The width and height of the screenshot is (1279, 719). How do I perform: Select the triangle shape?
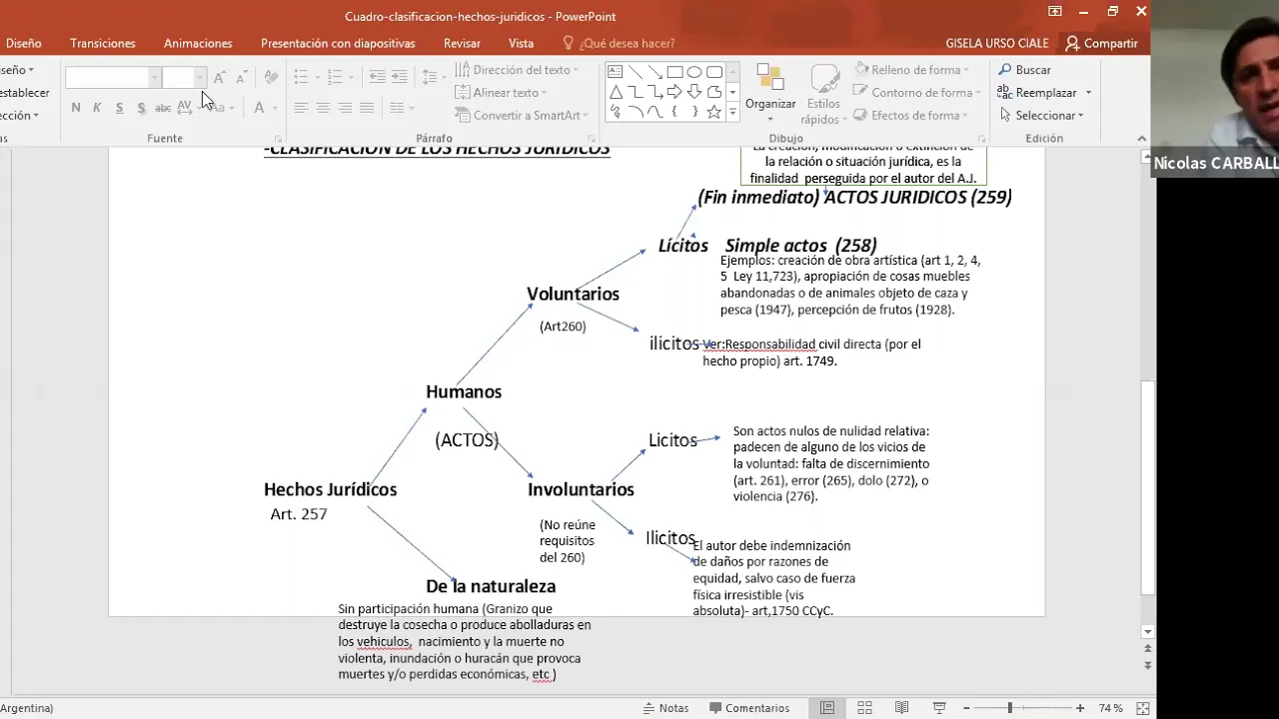[616, 92]
